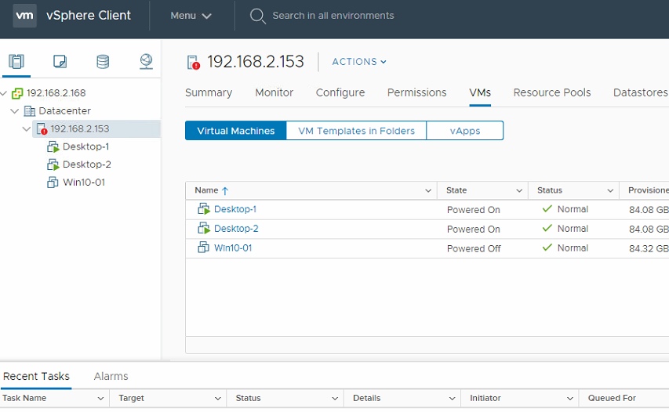
Task: Click Desktop-1 VM icon in table
Action: point(204,209)
